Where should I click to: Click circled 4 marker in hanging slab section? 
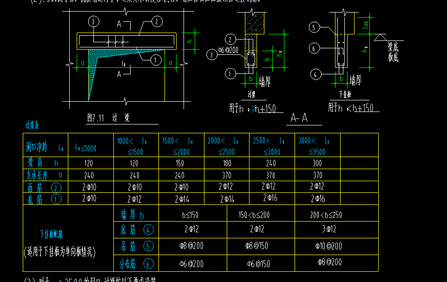point(316,75)
